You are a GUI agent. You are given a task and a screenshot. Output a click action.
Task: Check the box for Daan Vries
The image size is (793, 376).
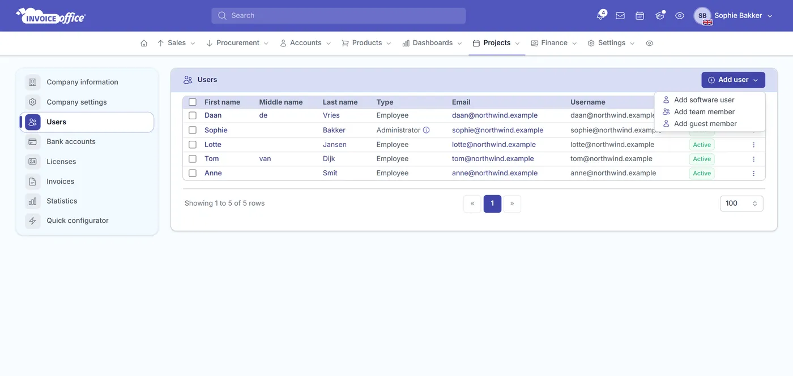tap(193, 115)
